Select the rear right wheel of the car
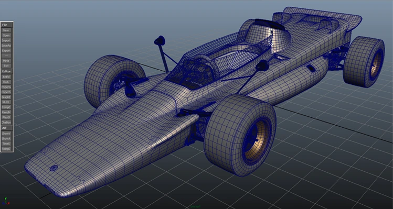The height and width of the screenshot is (209, 393). [364, 62]
